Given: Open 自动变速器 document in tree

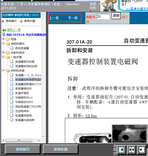Looking at the screenshot, I should pyautogui.click(x=22, y=48).
